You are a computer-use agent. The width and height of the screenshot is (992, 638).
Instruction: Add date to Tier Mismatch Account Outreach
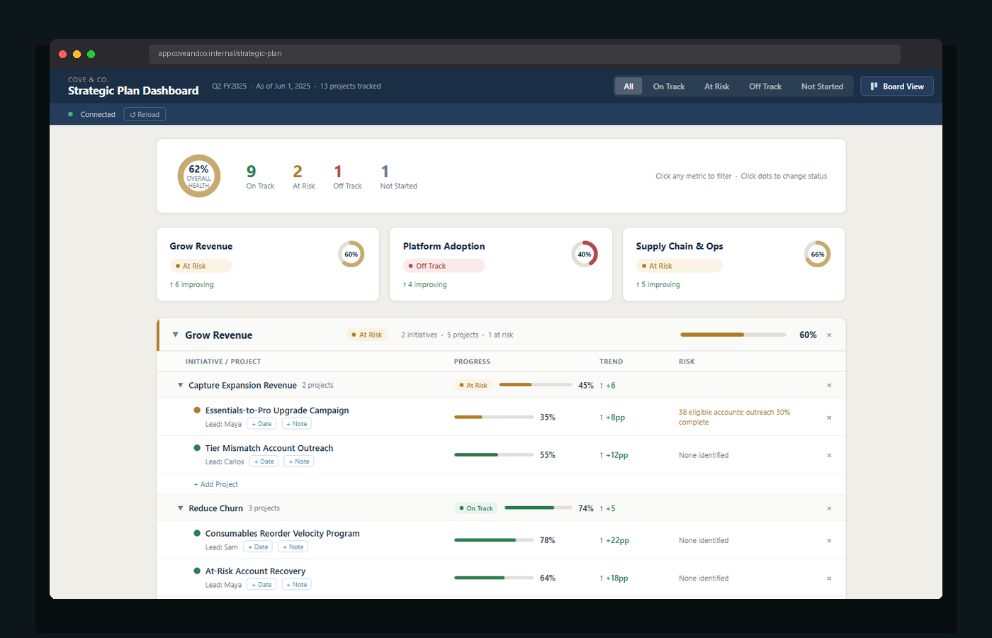[x=264, y=461]
